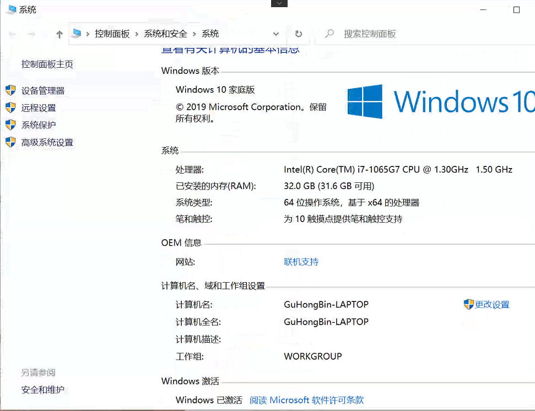535x411 pixels.
Task: Click the Windows 10 家庭版 text
Action: 215,90
